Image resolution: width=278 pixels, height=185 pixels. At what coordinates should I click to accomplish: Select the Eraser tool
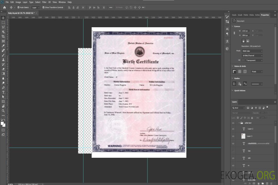pos(3,69)
